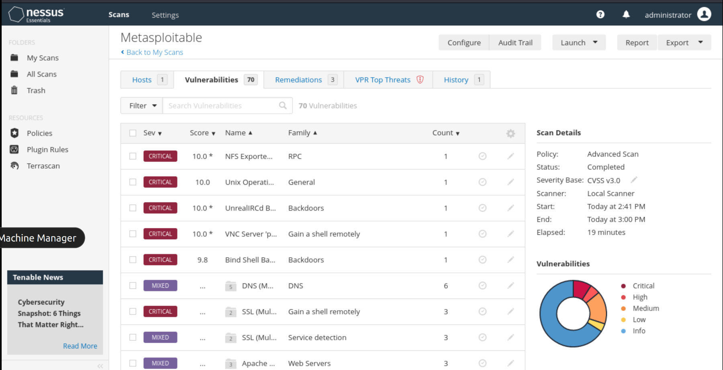Check the Bind Shell row checkbox
Image resolution: width=723 pixels, height=370 pixels.
(x=133, y=260)
